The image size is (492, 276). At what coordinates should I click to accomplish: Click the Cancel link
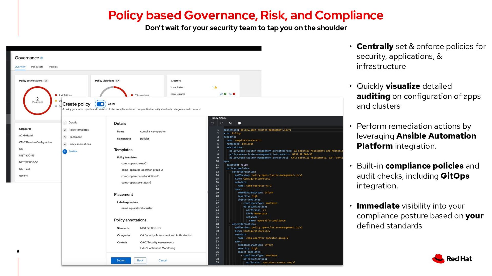(x=163, y=260)
